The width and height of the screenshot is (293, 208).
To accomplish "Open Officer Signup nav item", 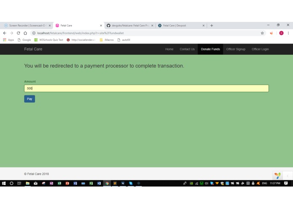I will pos(236,49).
